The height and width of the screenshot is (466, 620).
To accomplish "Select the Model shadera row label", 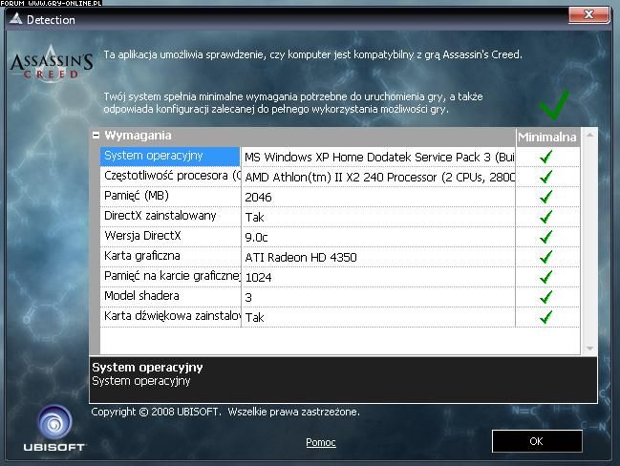I will tap(170, 296).
